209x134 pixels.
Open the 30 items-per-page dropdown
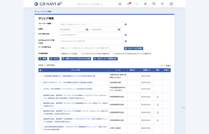[x=162, y=66]
